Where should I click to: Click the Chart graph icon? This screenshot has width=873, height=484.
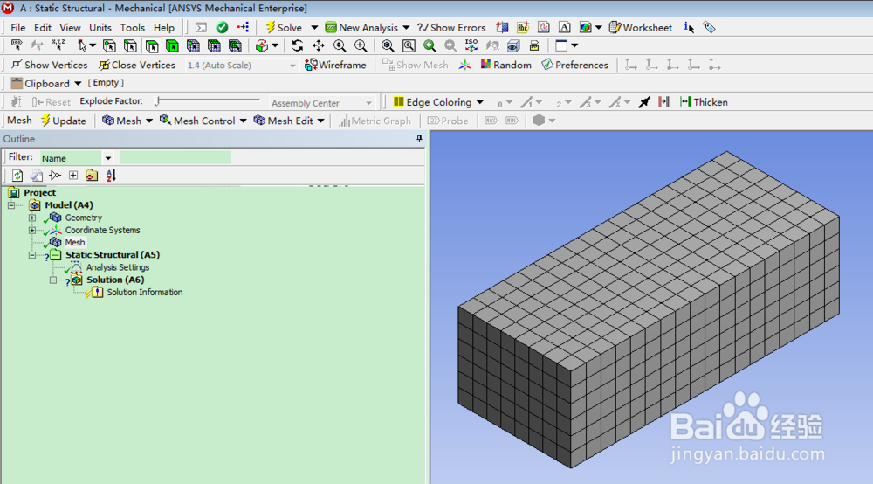click(x=543, y=28)
